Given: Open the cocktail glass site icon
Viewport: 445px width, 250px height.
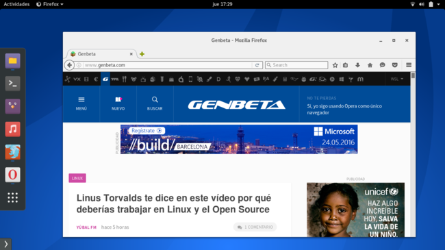Looking at the screenshot, I should [x=351, y=79].
